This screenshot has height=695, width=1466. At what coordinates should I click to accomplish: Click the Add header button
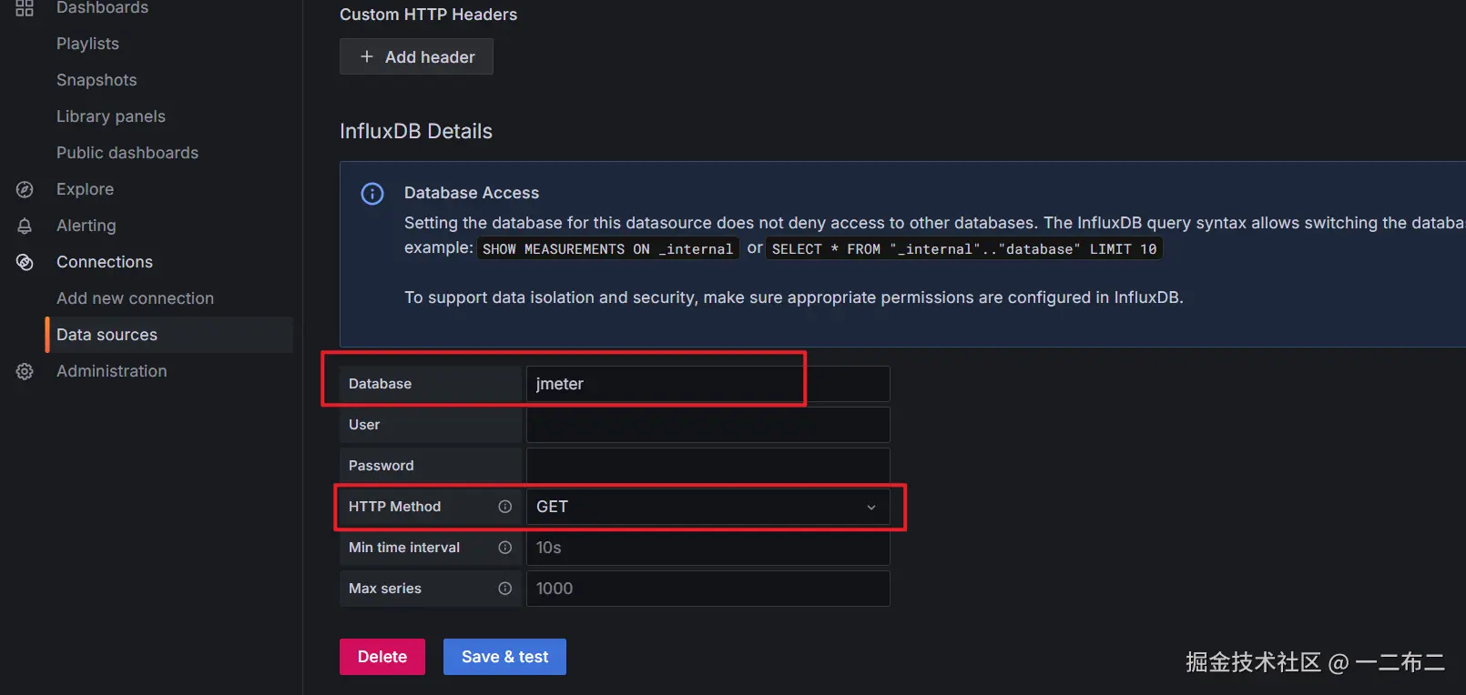coord(416,56)
